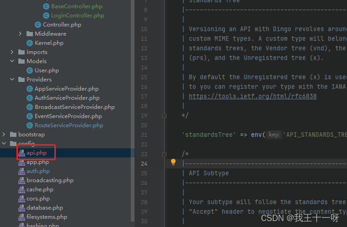
Task: Open LoginController.php file
Action: click(77, 16)
